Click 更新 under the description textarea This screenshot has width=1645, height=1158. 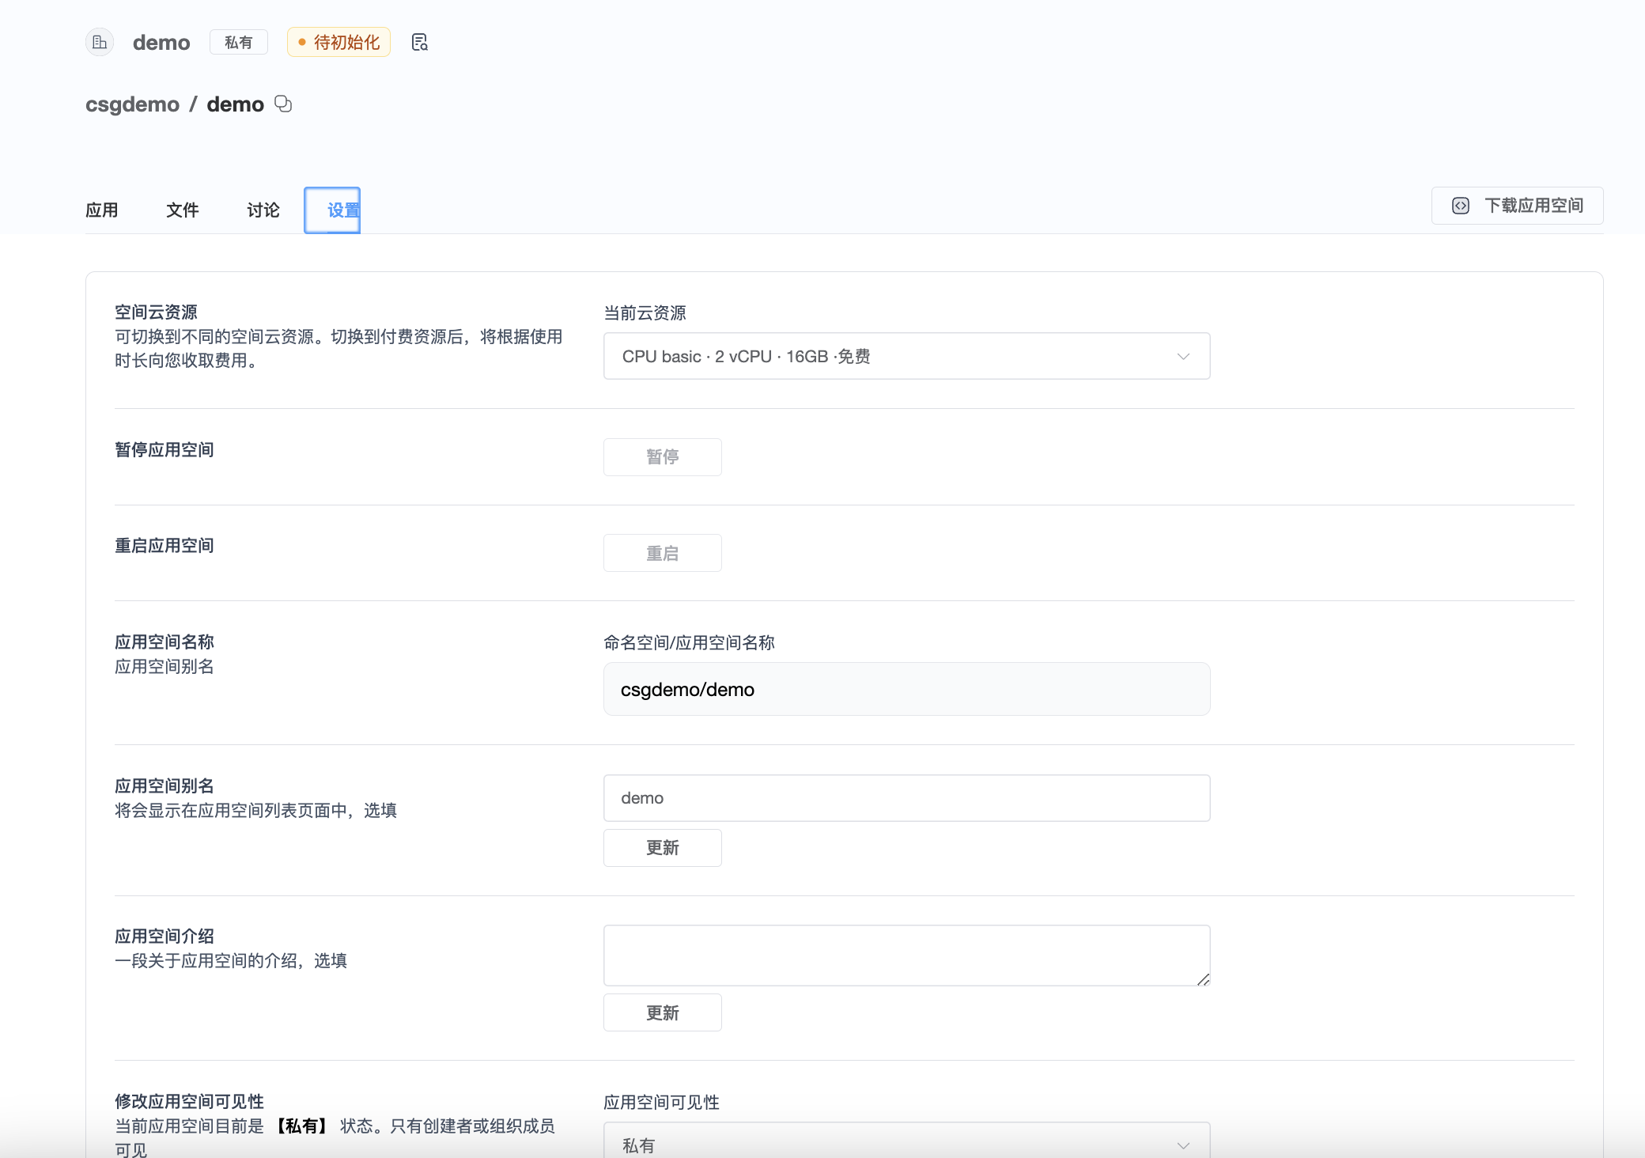(662, 1012)
